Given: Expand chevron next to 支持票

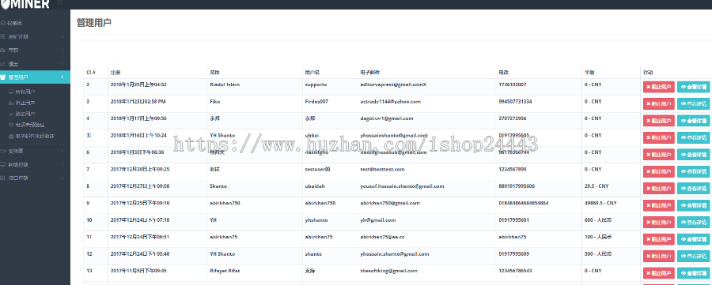Looking at the screenshot, I should (x=62, y=151).
